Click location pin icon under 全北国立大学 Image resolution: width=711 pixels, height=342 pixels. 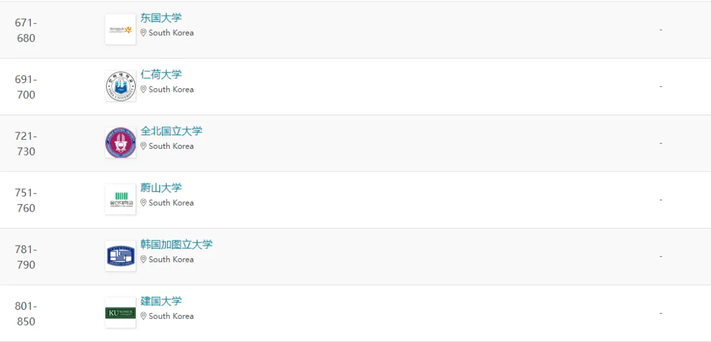click(x=144, y=146)
